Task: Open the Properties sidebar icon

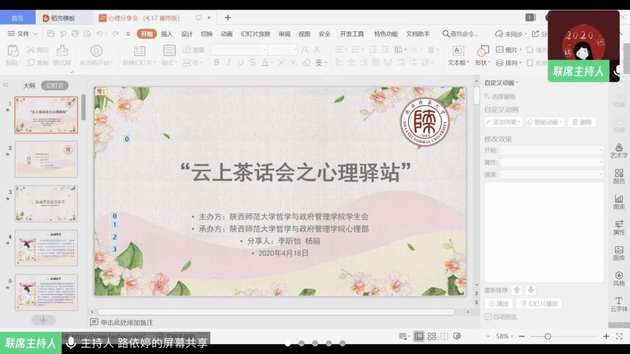Action: (x=619, y=224)
